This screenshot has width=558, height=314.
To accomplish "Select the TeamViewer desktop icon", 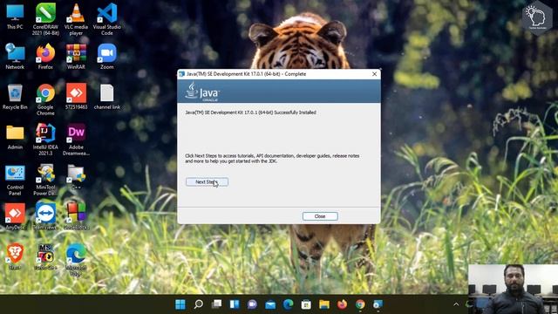I will [45, 217].
